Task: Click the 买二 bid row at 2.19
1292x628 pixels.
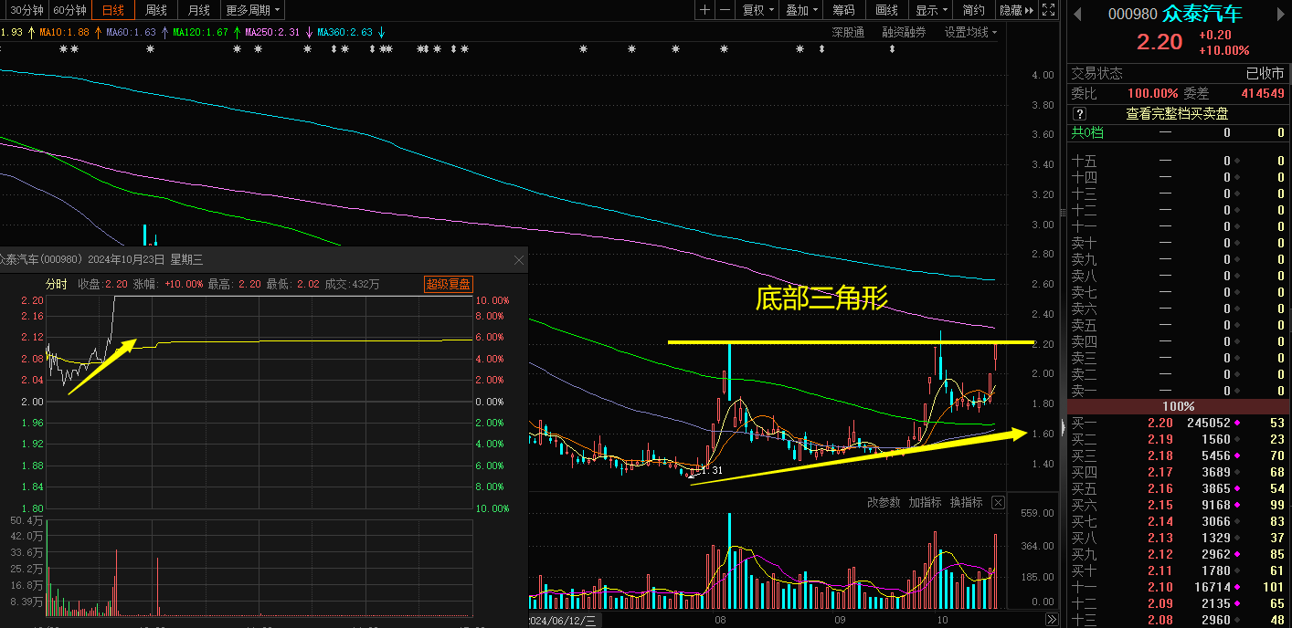Action: coord(1178,439)
